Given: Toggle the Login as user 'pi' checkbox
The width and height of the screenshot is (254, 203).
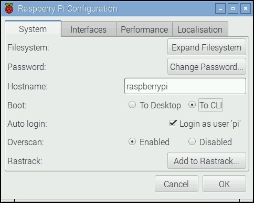Looking at the screenshot, I should (173, 123).
